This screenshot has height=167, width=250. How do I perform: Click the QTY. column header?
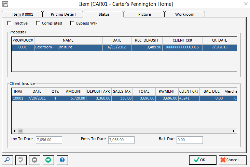click(x=55, y=91)
